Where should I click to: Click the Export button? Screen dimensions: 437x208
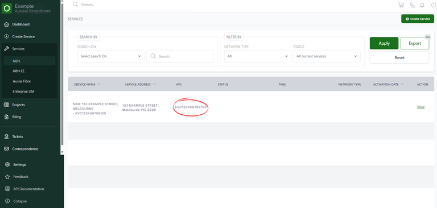pyautogui.click(x=415, y=43)
